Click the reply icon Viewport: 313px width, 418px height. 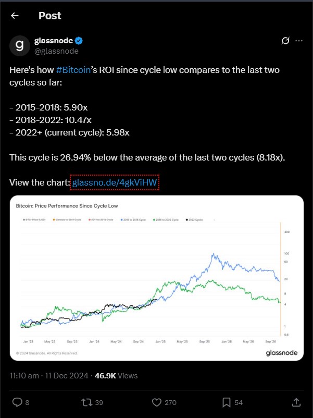tap(17, 402)
